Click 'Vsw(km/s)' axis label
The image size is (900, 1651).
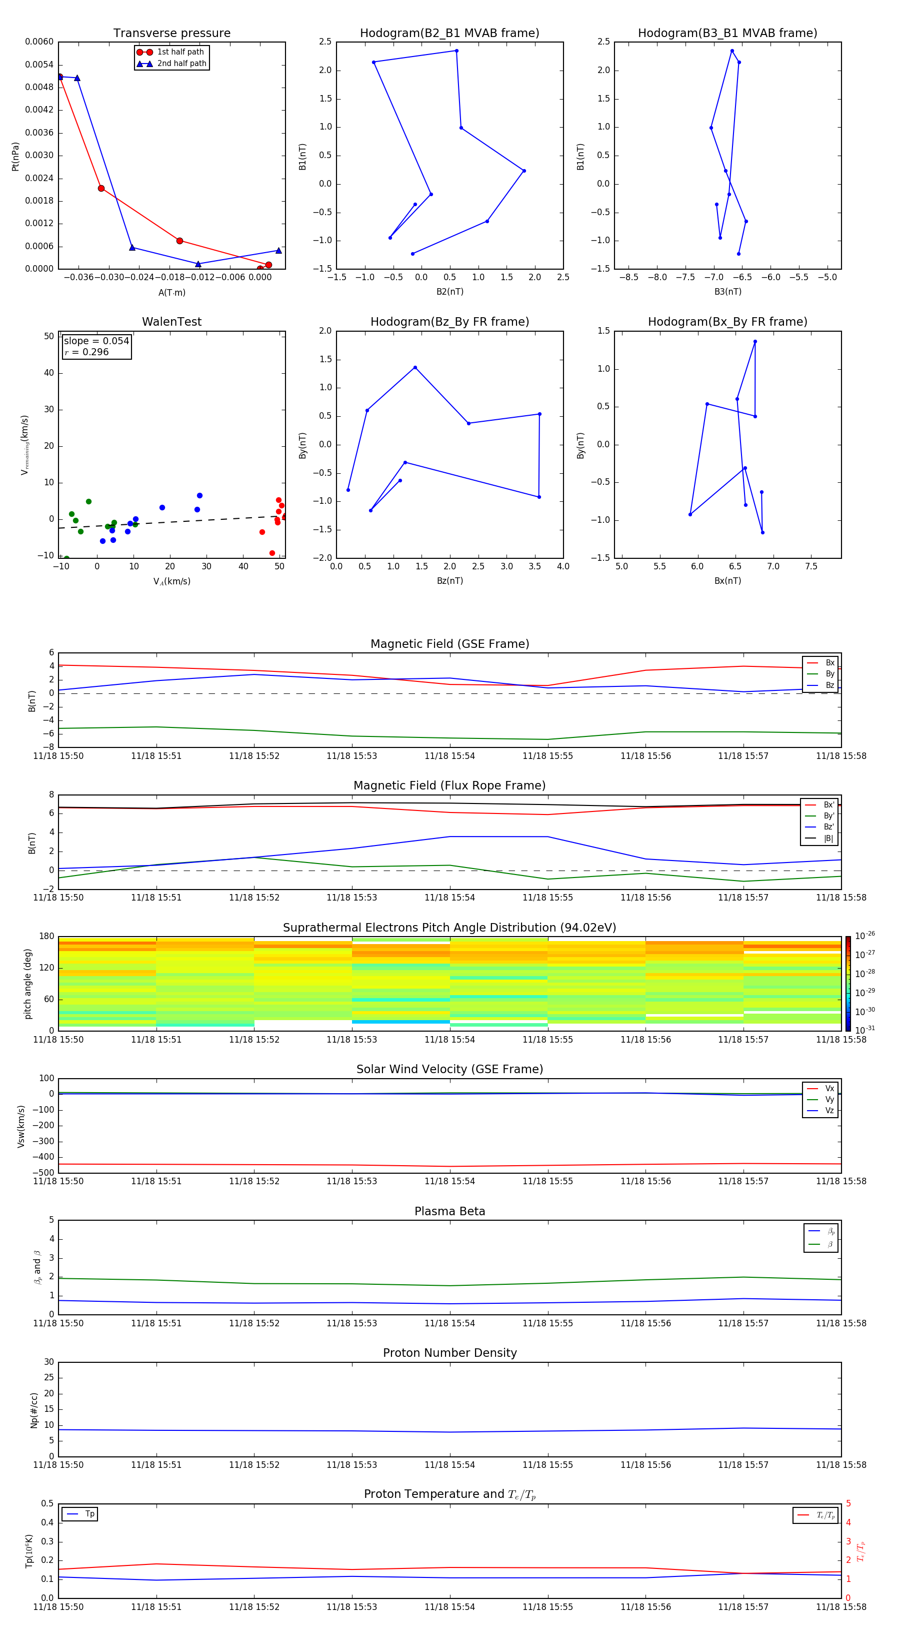pyautogui.click(x=21, y=1126)
